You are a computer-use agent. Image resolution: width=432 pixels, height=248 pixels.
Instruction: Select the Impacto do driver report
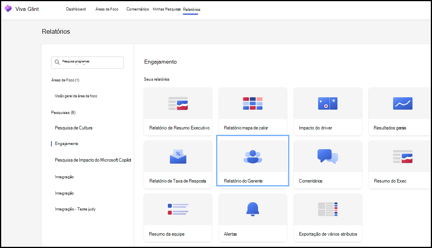(328, 112)
